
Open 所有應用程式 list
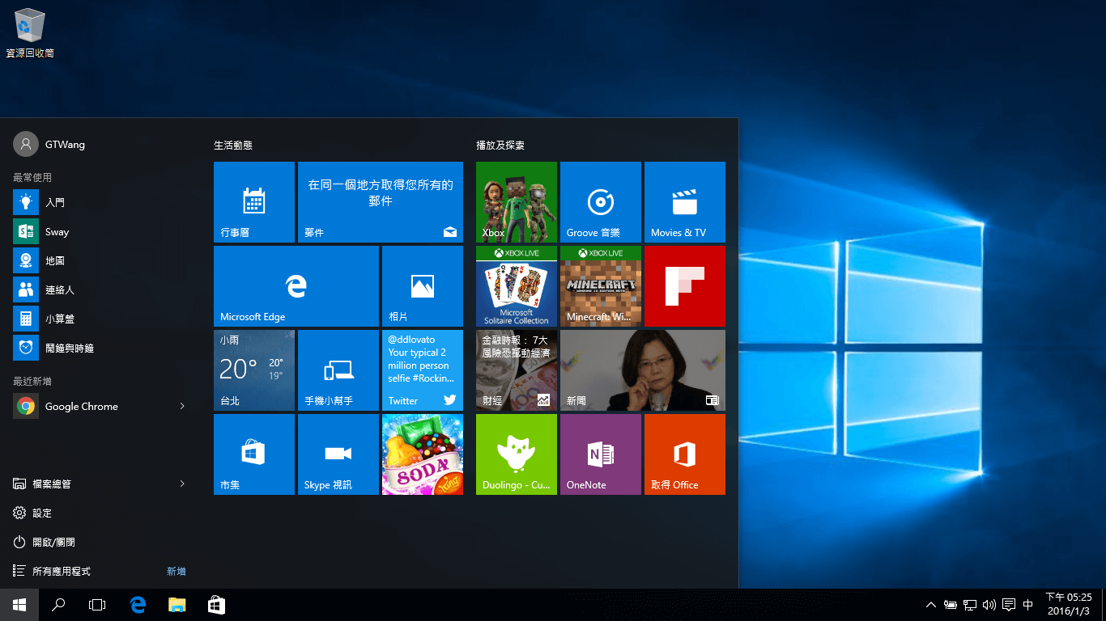pyautogui.click(x=62, y=571)
